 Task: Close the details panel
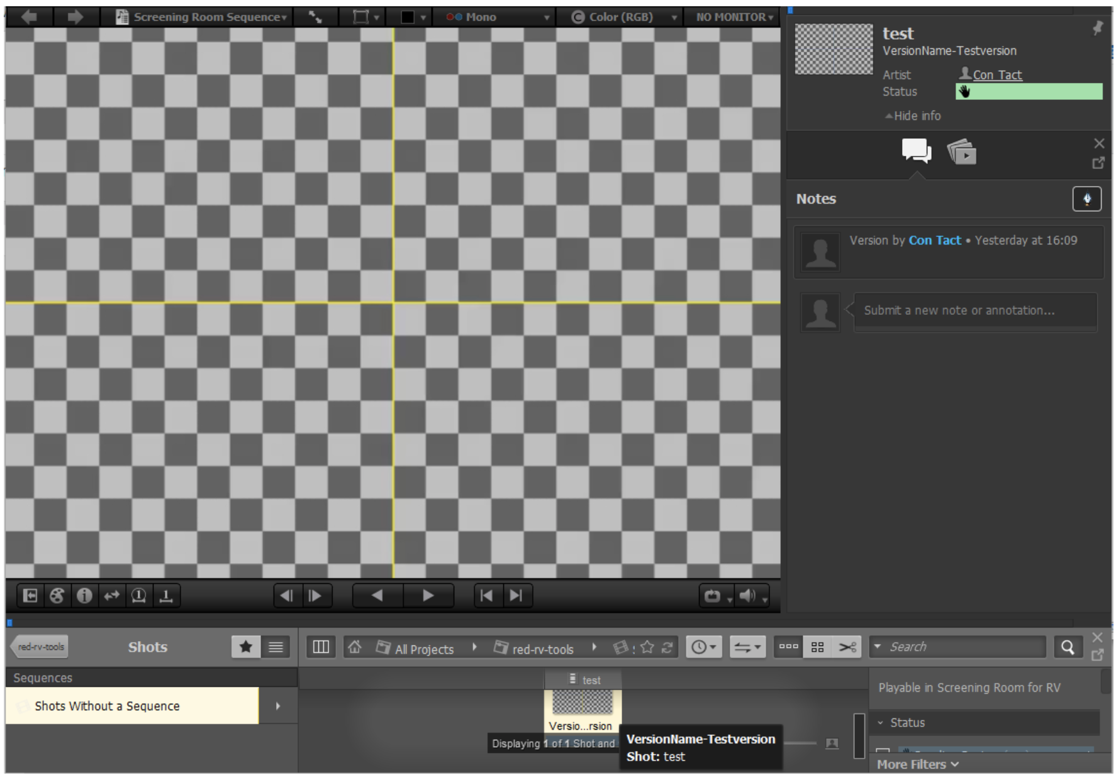point(1099,143)
